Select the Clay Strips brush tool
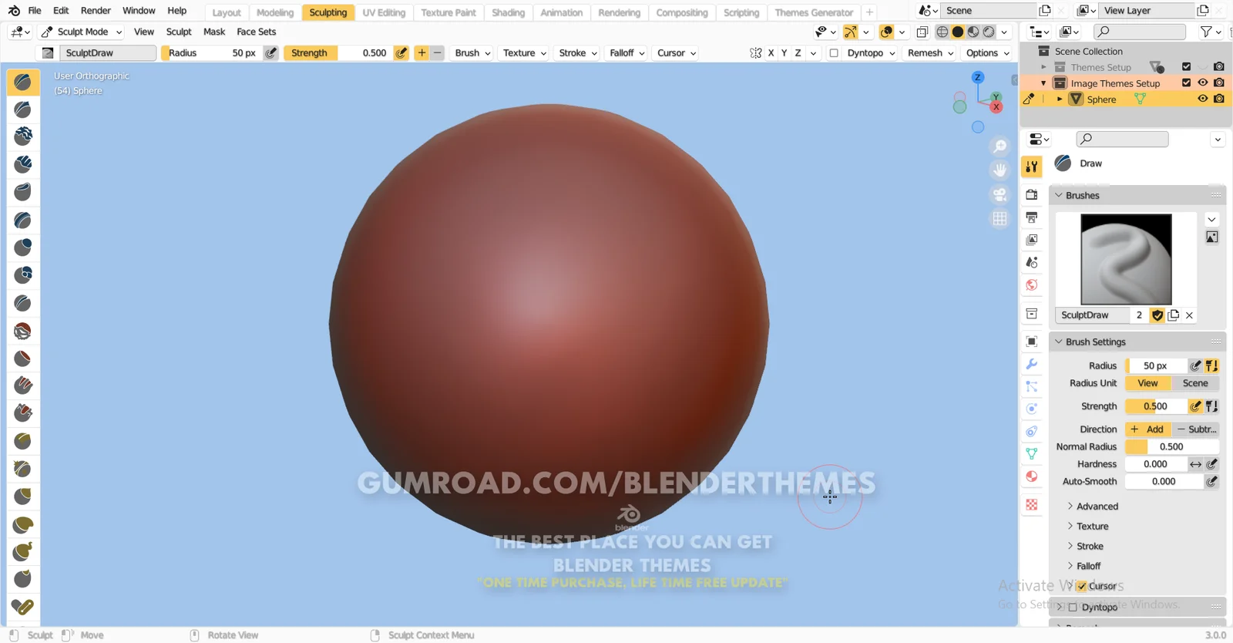Image resolution: width=1233 pixels, height=643 pixels. (x=23, y=164)
